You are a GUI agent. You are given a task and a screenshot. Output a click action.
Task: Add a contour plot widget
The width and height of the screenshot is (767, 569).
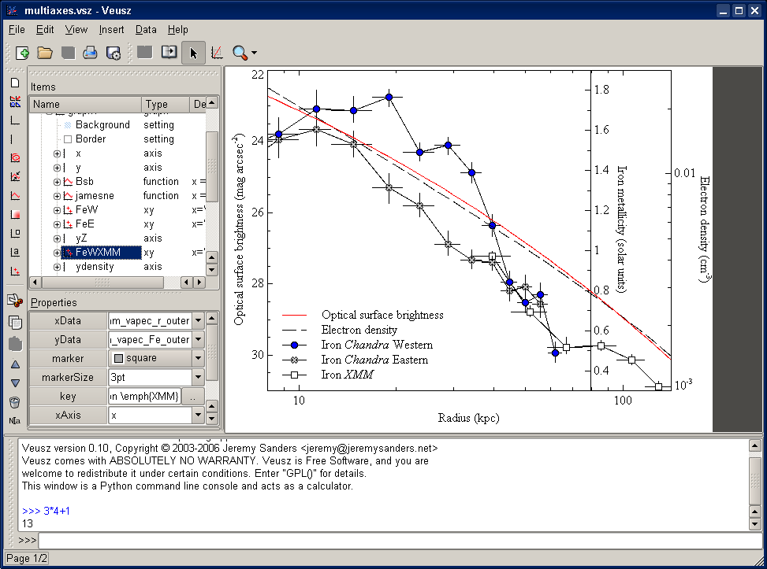click(x=15, y=157)
